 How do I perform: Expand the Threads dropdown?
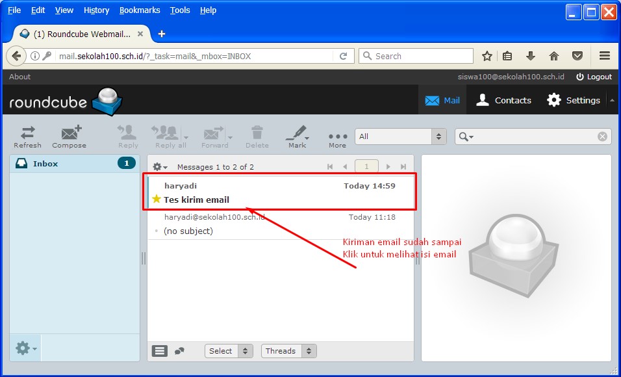(x=289, y=351)
